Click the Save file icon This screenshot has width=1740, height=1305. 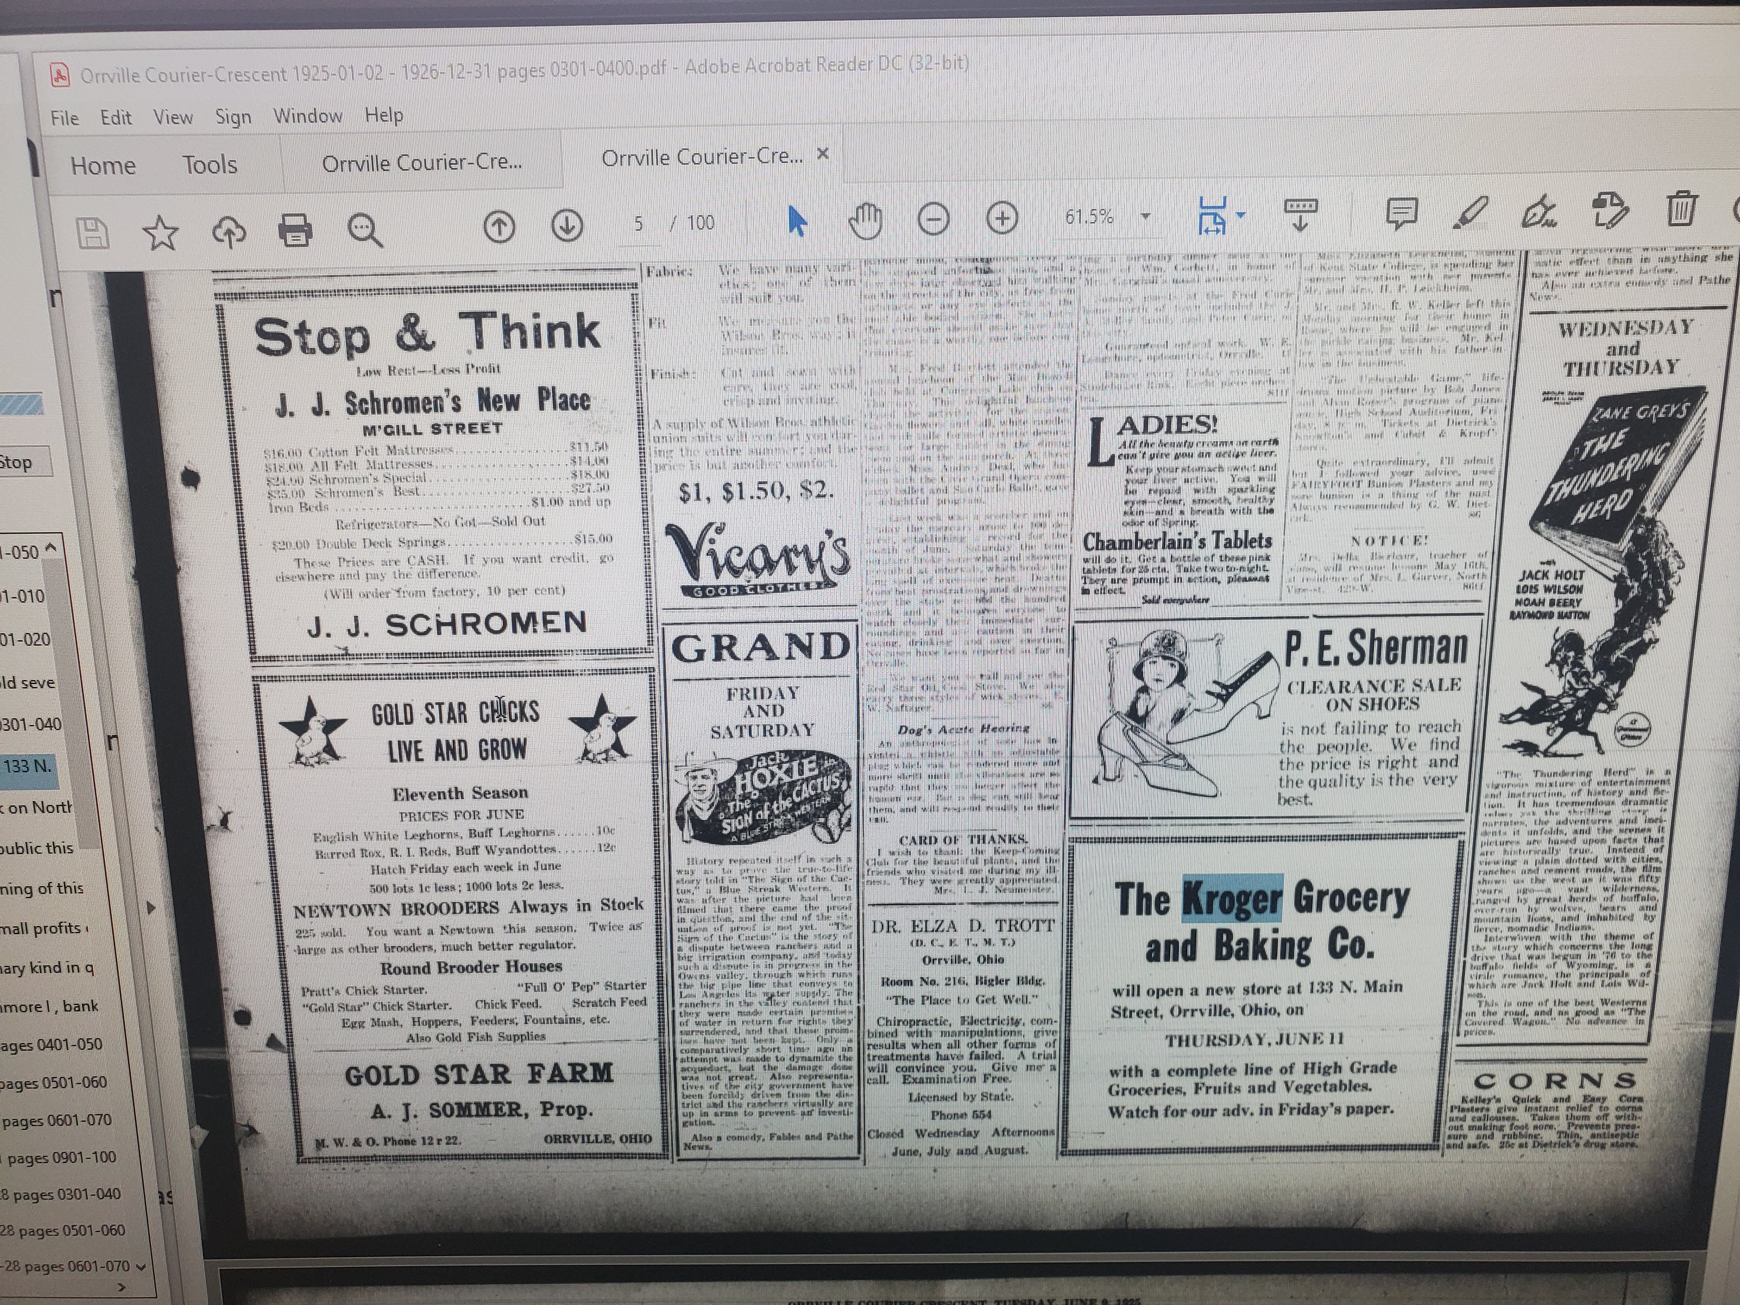click(92, 233)
